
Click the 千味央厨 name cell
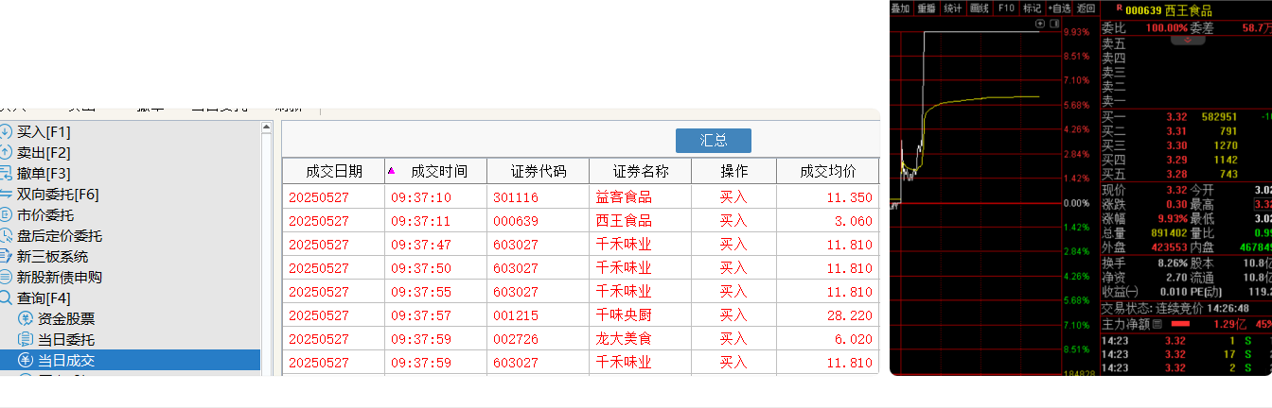[x=641, y=315]
